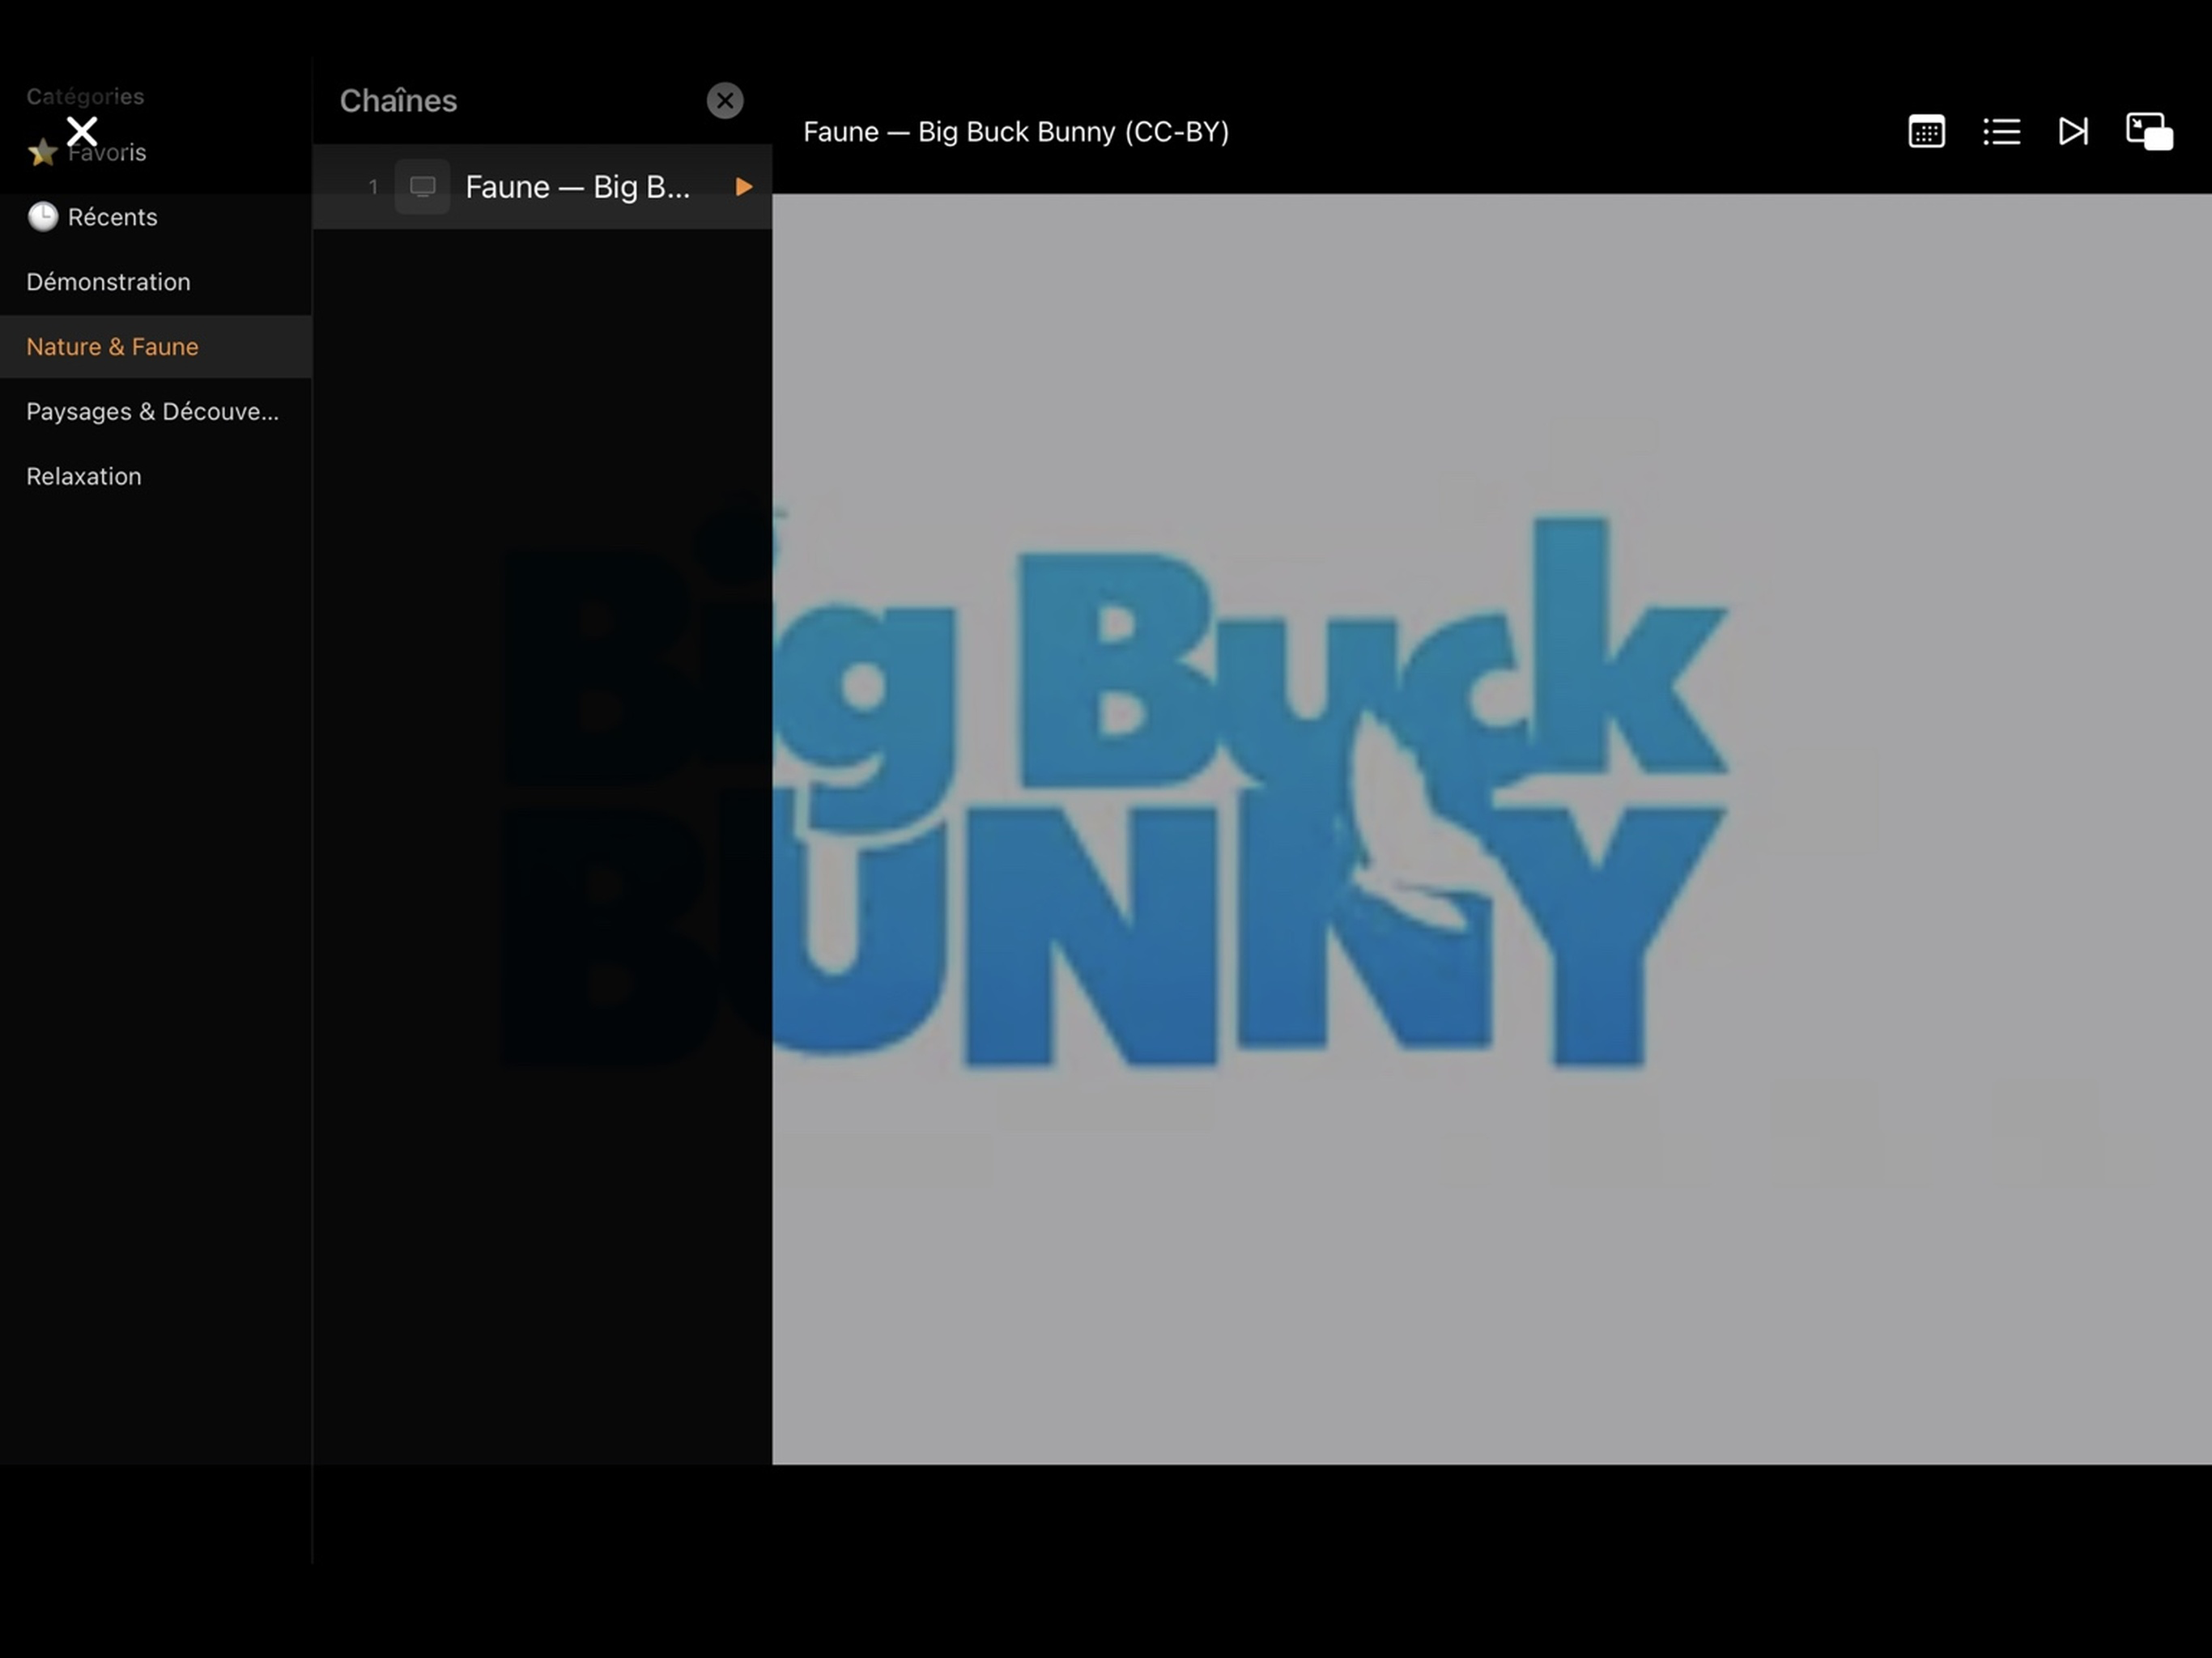Click the TV logo placeholder of channel 1

(422, 187)
